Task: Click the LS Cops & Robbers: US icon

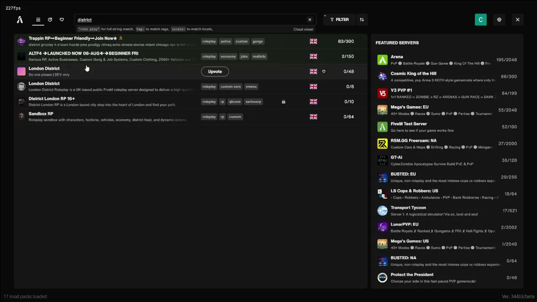Action: [x=382, y=194]
